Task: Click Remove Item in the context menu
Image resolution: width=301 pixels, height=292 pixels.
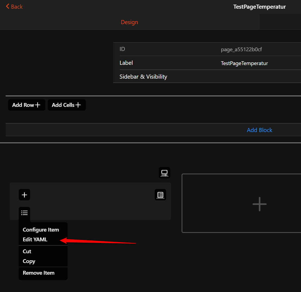Action: tap(39, 273)
